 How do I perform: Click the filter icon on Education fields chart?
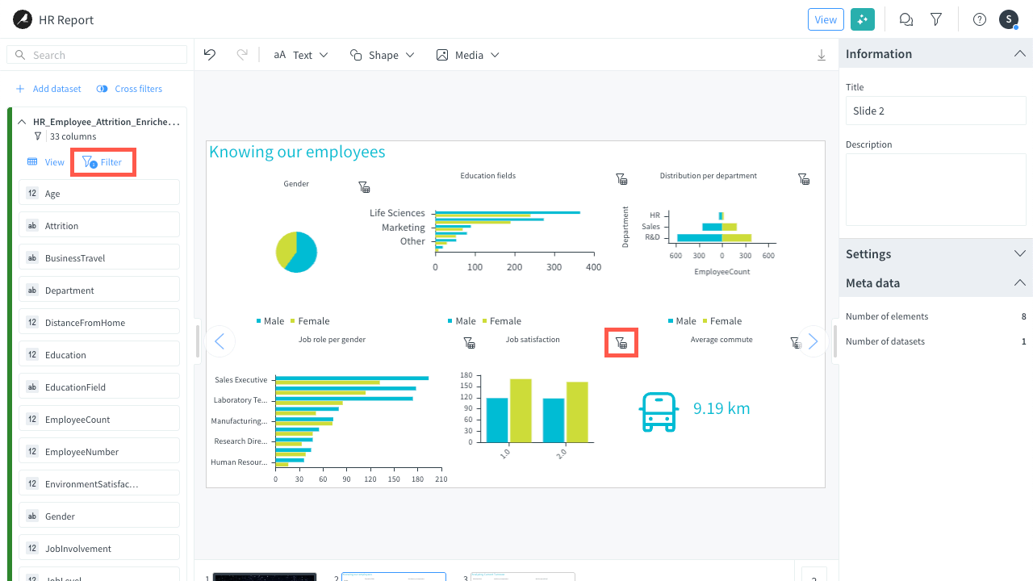coord(621,179)
